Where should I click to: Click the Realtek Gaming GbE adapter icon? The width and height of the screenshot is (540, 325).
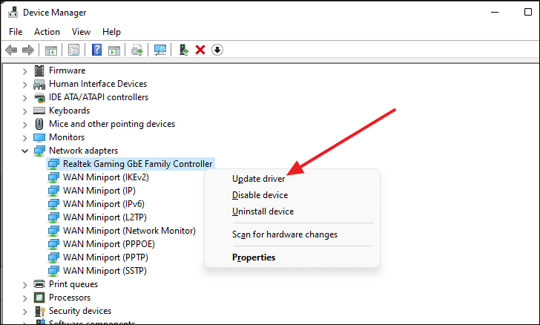[x=53, y=165]
